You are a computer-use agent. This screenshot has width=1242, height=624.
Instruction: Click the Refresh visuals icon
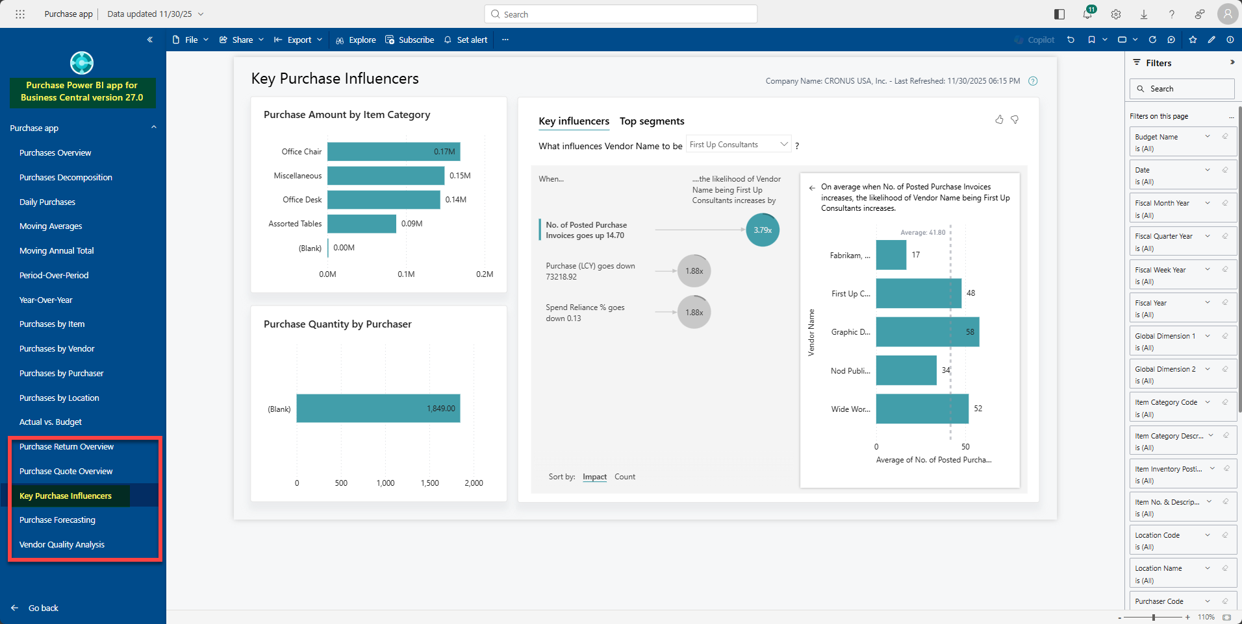click(1152, 40)
